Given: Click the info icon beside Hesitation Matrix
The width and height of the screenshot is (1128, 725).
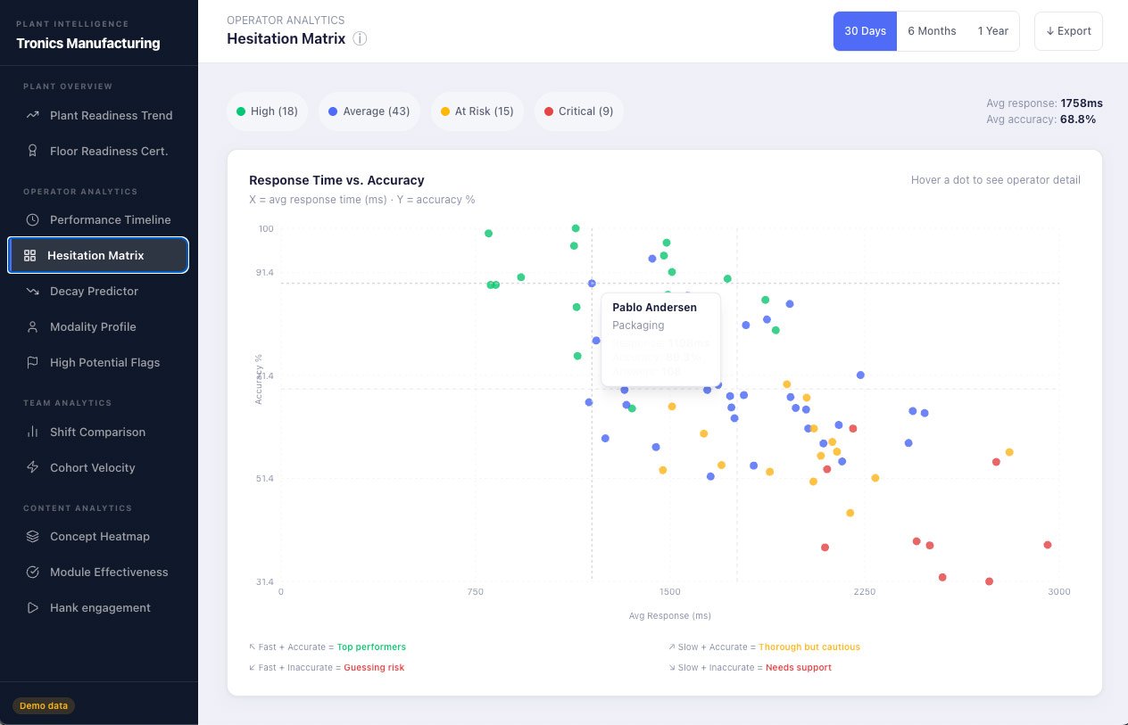Looking at the screenshot, I should 360,38.
